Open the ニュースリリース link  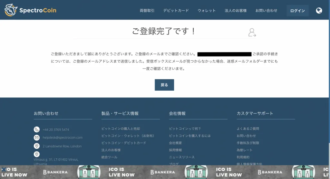(182, 157)
